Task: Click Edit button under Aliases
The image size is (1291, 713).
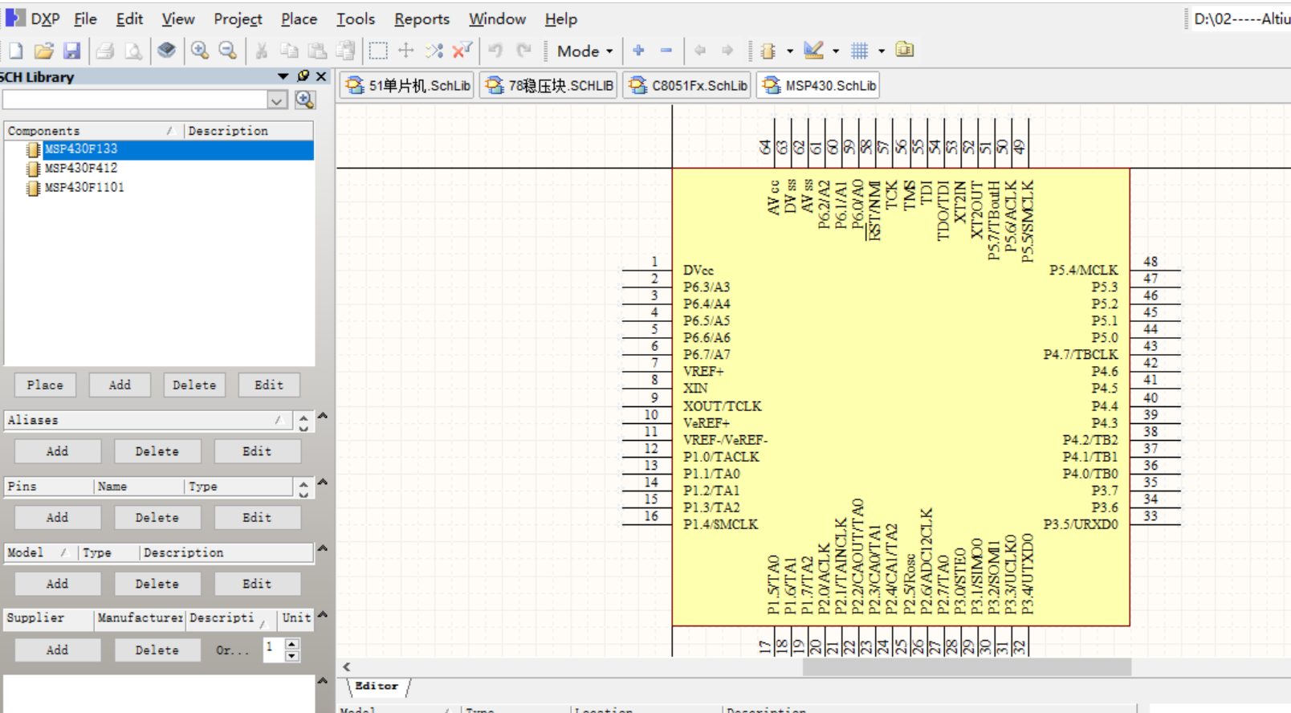Action: click(x=257, y=451)
